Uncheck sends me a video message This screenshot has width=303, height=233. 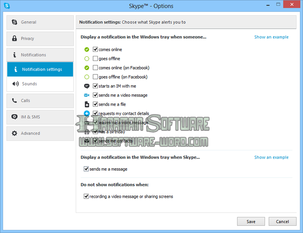[95, 95]
